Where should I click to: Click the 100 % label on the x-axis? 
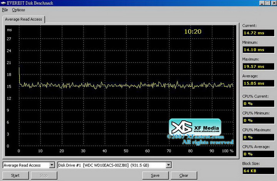[228, 151]
